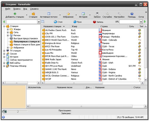Image resolution: width=149 pixels, height=121 pixels.
Task: Click the Help (Помощь) question mark icon
Action: point(132,14)
